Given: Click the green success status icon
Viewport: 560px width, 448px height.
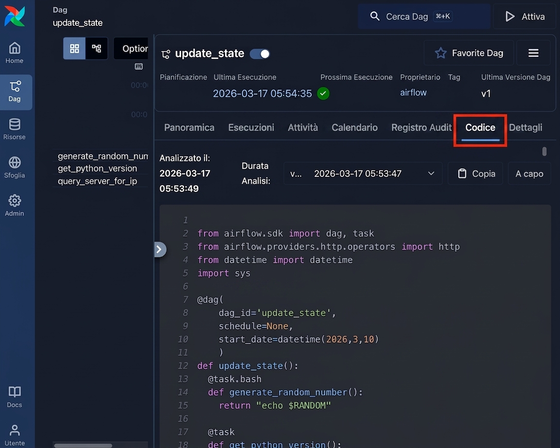Looking at the screenshot, I should [323, 93].
